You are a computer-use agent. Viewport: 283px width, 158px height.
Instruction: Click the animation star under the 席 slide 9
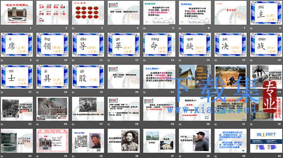click(x=2, y=60)
